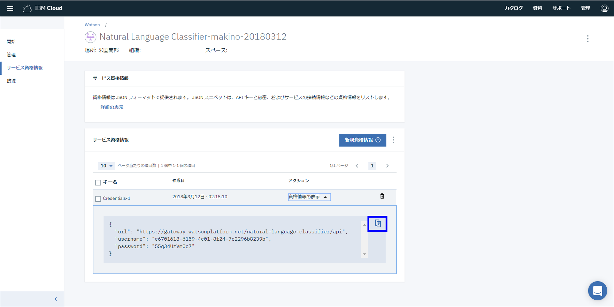Screen dimensions: 614x307
Task: Click the 新規資格情報 button
Action: coord(363,140)
